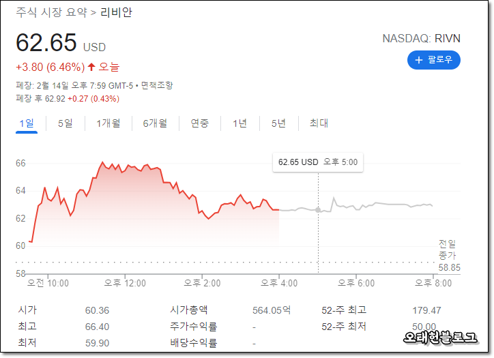Switch to the 1년 chart range tab
Viewport: 494px width, 358px height.
(x=239, y=123)
